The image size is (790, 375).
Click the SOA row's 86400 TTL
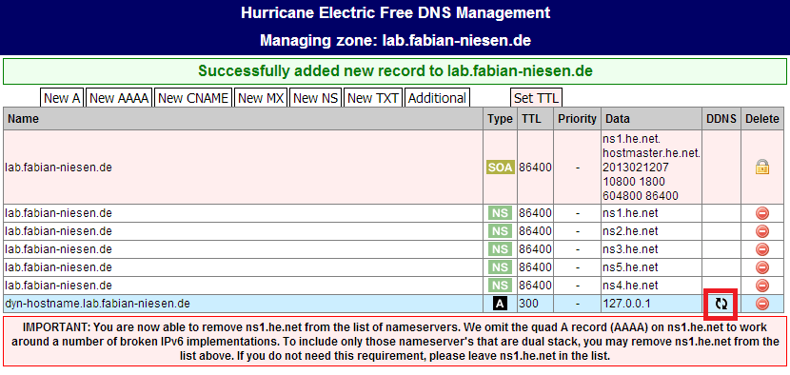point(535,168)
